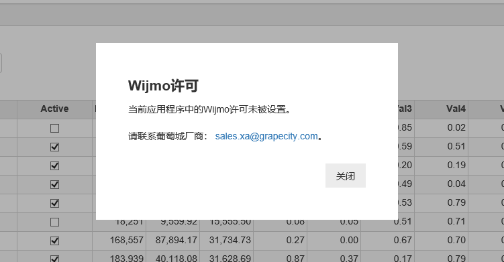Select the cell containing 183,939

[119, 257]
